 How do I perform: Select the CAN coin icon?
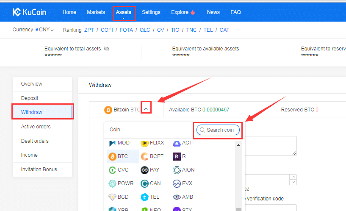click(x=144, y=183)
